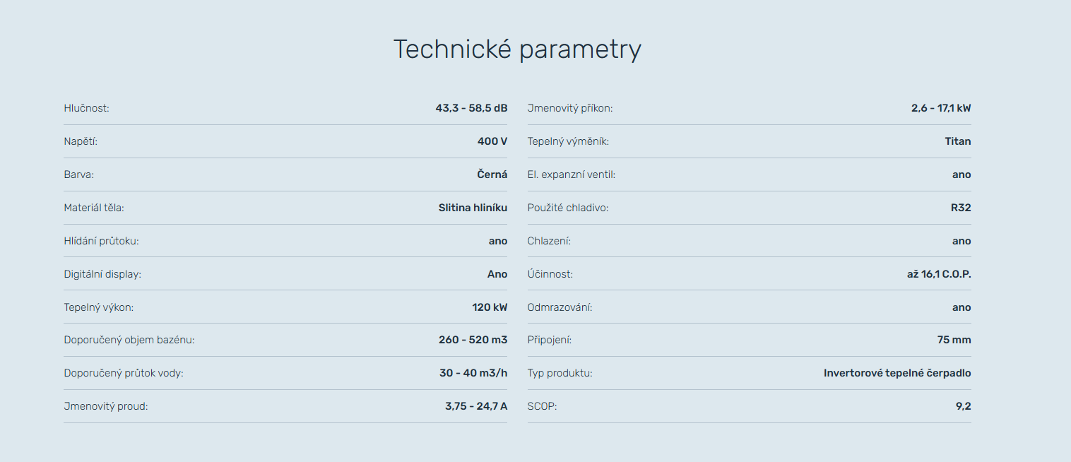
Task: Select the Invertorové tepelné čerpadlo product type
Action: click(897, 373)
